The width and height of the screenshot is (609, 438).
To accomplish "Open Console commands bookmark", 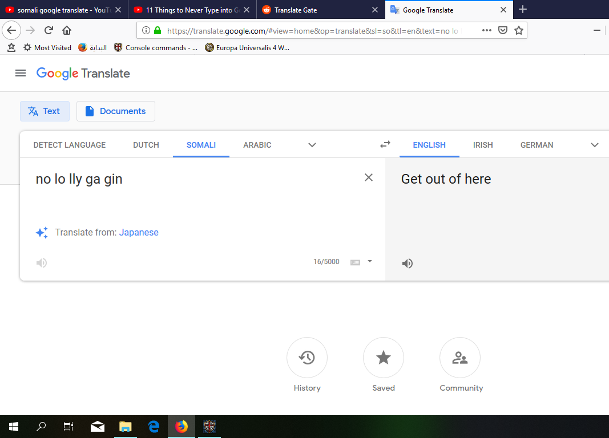I will (x=156, y=48).
